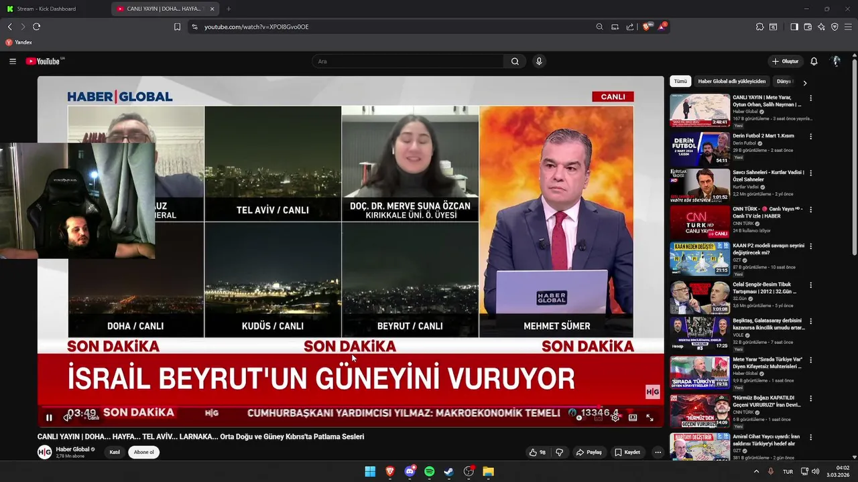Toggle the browser sidebar panel
Image resolution: width=858 pixels, height=482 pixels.
[x=794, y=27]
